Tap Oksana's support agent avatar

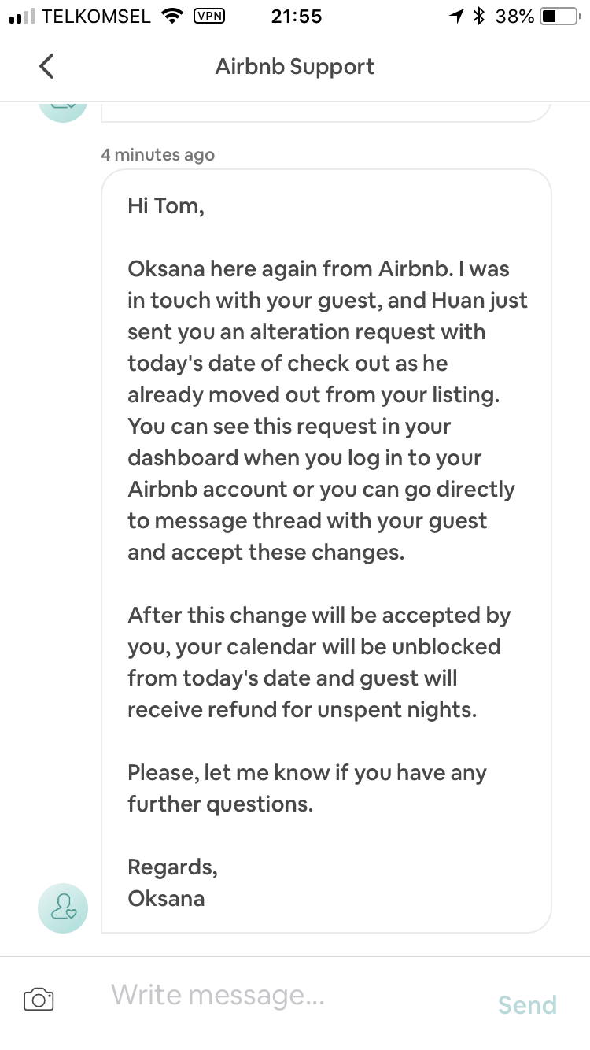point(63,908)
